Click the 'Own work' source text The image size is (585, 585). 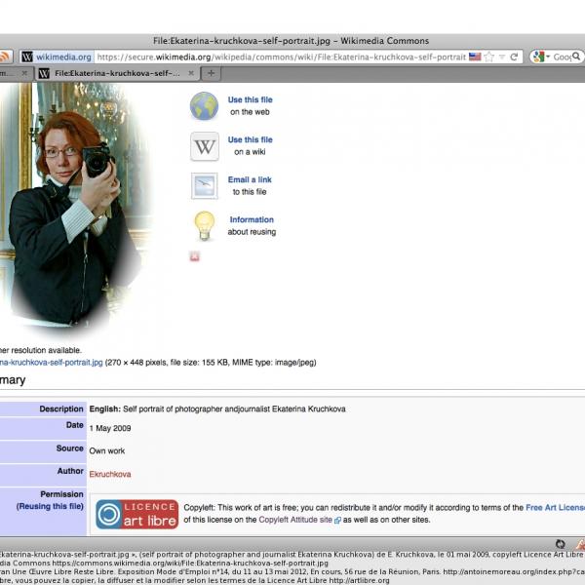pyautogui.click(x=107, y=451)
